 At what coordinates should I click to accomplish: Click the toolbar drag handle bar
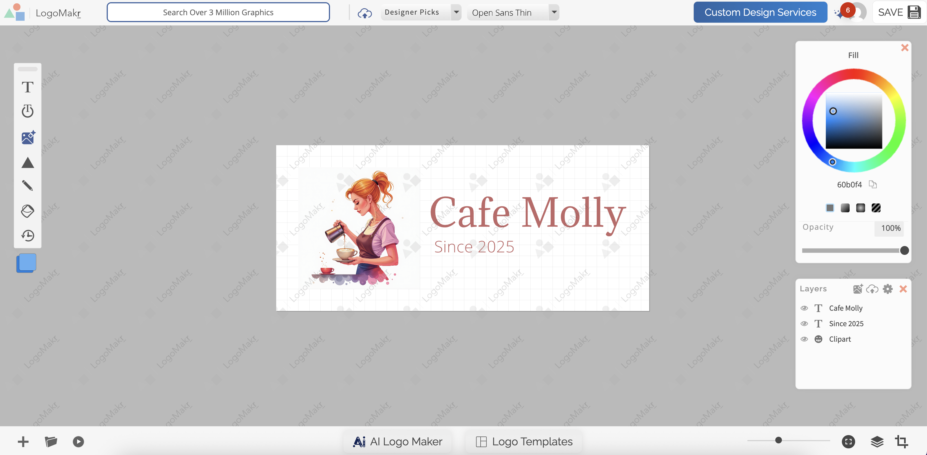pyautogui.click(x=27, y=69)
